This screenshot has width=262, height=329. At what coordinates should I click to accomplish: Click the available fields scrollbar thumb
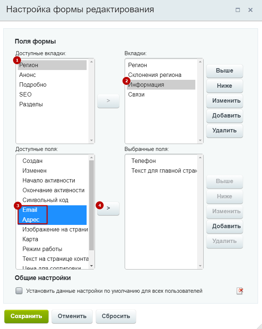(91, 205)
